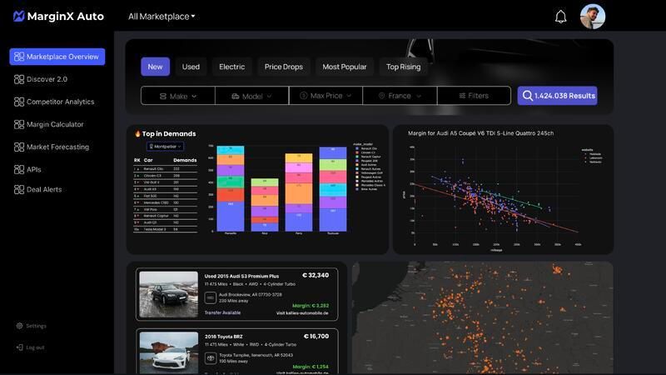Toggle Renault Clio legend swatch in bar chart

click(357, 148)
